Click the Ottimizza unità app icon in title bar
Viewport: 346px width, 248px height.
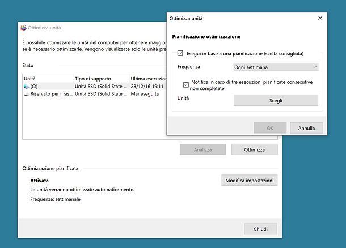pos(23,28)
